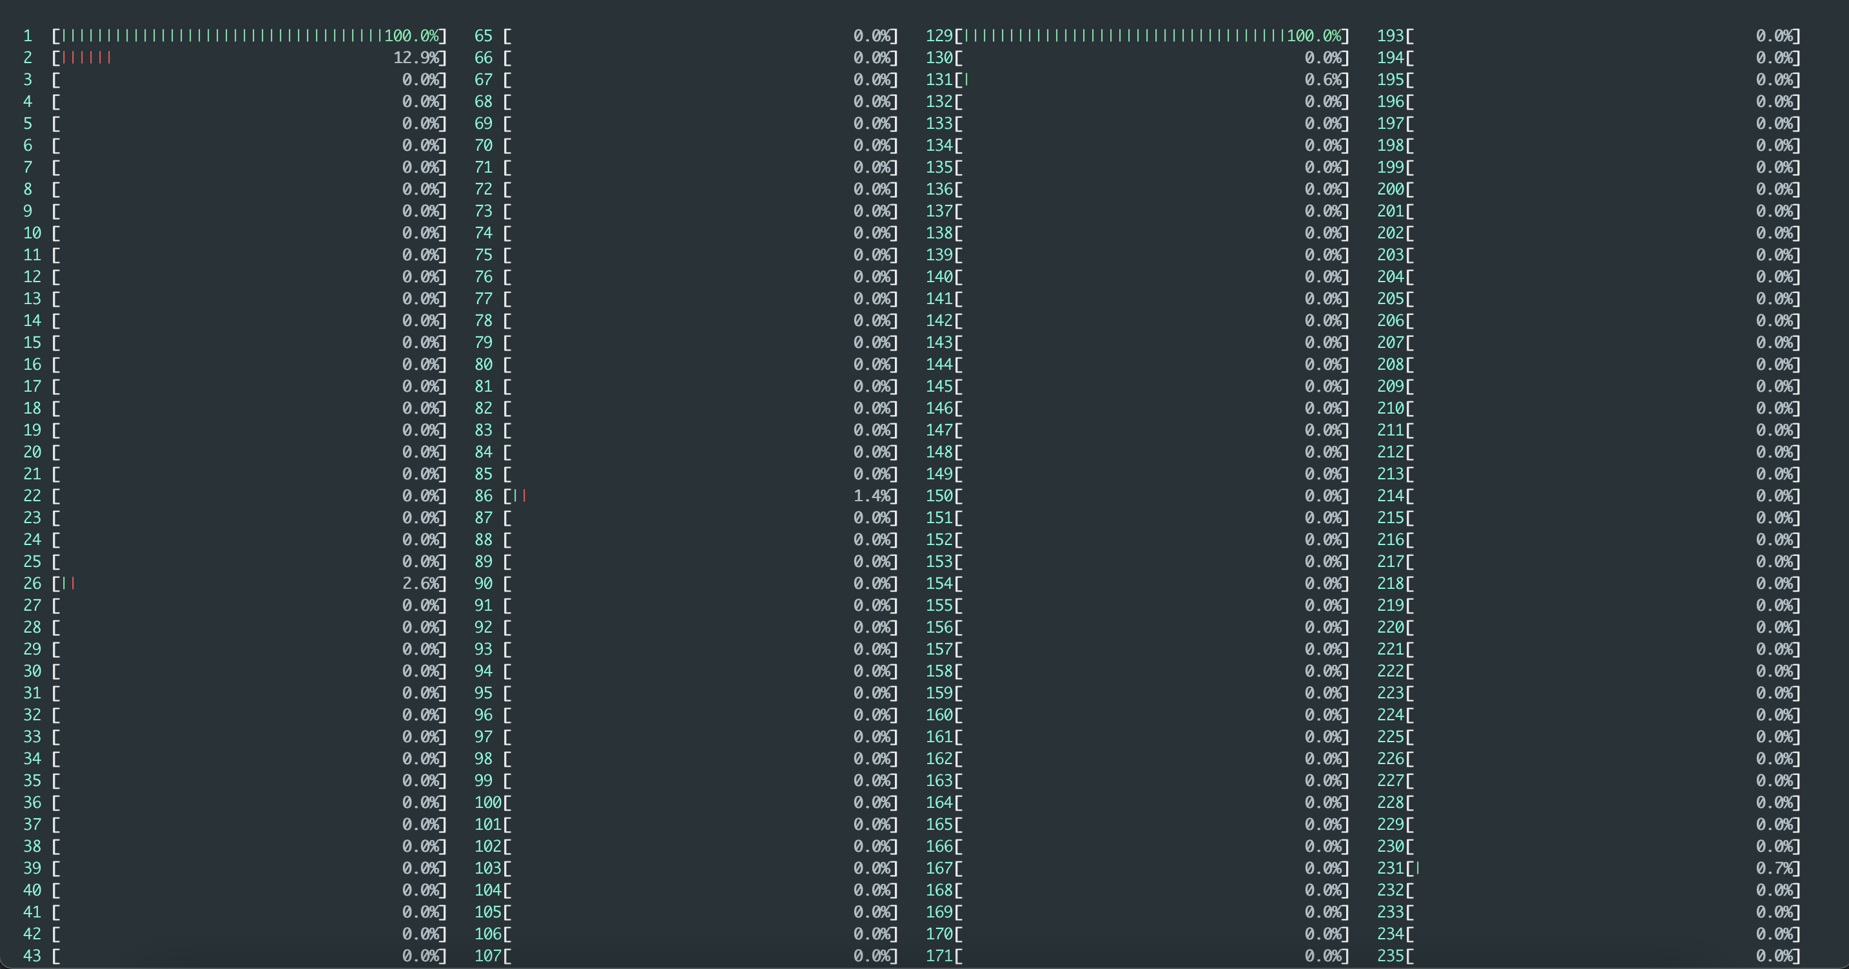Select the CPU 171 meter
This screenshot has width=1849, height=969.
tap(1148, 955)
